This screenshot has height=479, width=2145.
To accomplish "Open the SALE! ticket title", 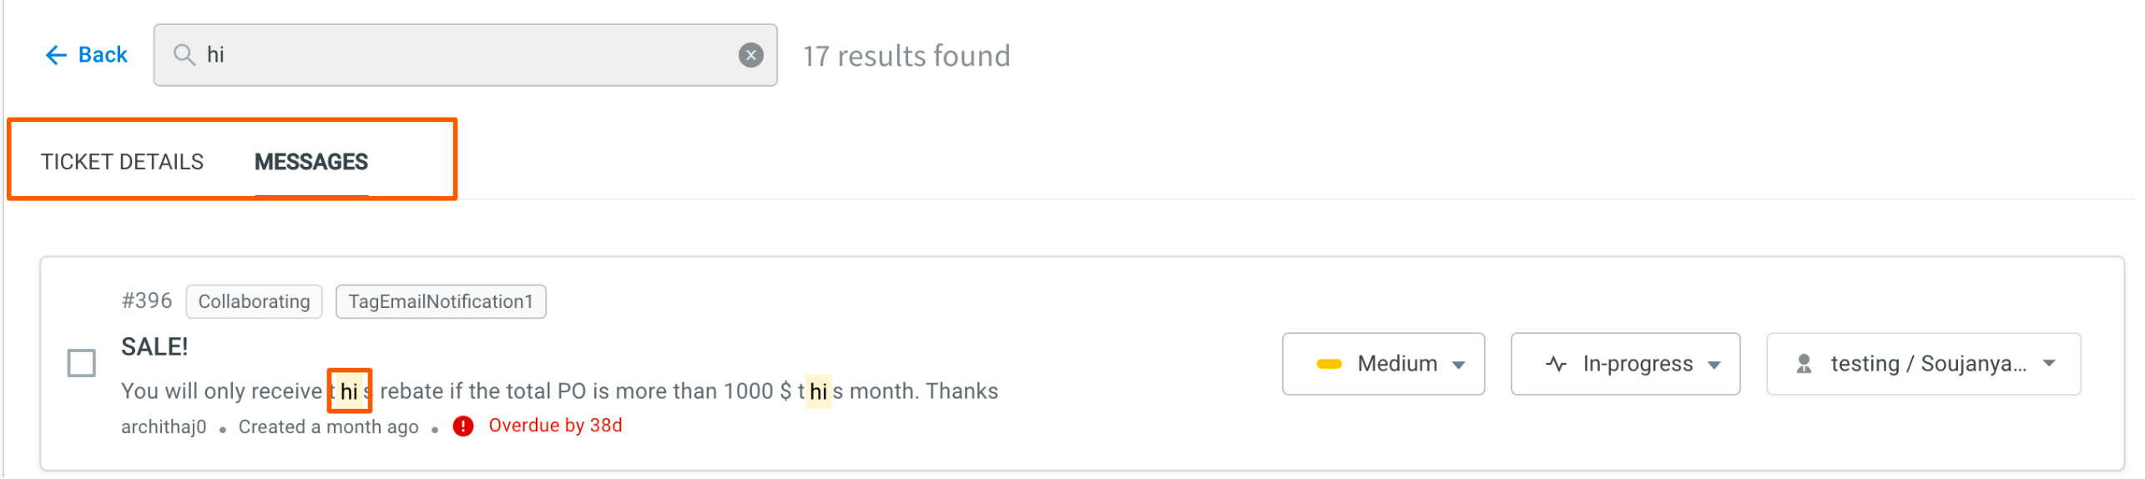I will [x=155, y=347].
